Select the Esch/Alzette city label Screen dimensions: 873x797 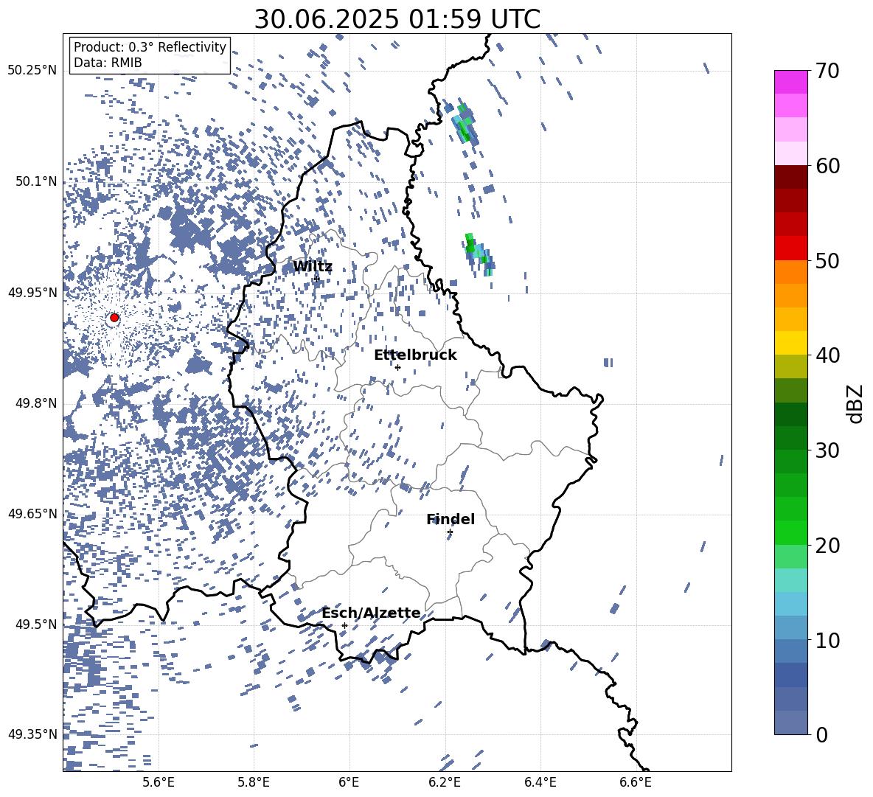[372, 613]
